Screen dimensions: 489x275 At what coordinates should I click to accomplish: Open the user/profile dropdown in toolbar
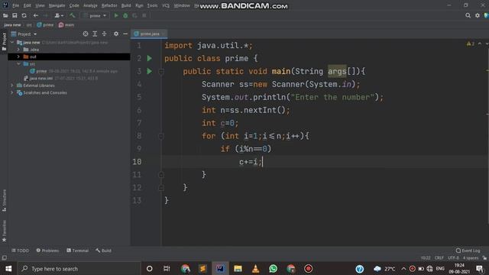pos(59,15)
